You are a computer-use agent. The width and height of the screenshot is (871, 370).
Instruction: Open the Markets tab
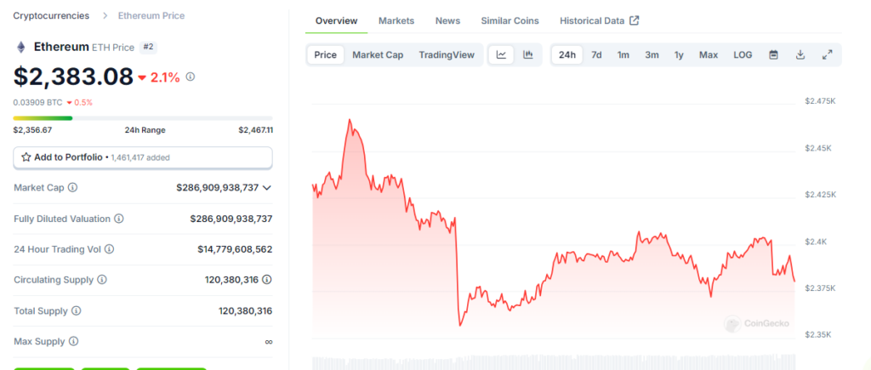tap(396, 21)
